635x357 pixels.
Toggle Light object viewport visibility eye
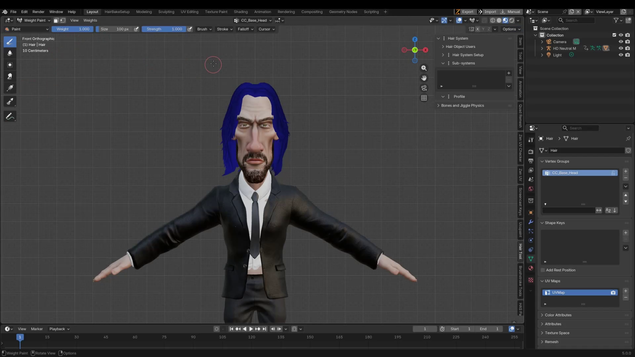tap(621, 55)
